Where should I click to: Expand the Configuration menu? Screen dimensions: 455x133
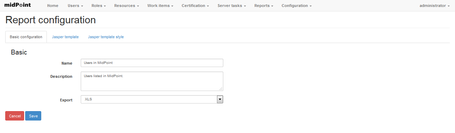297,6
